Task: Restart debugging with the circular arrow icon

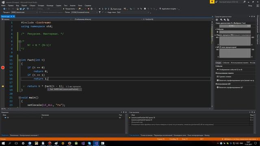Action: pos(91,9)
